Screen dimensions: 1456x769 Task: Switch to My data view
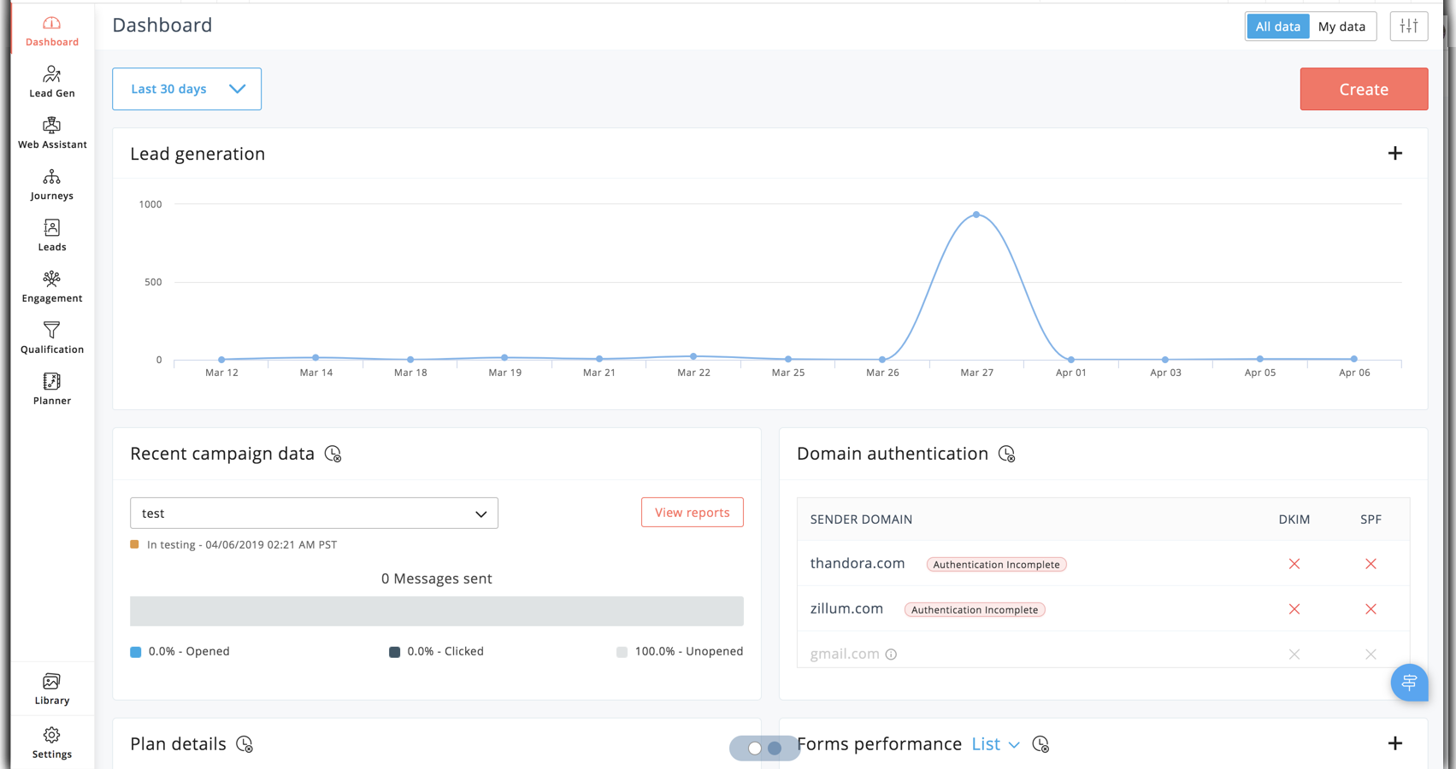(1341, 26)
